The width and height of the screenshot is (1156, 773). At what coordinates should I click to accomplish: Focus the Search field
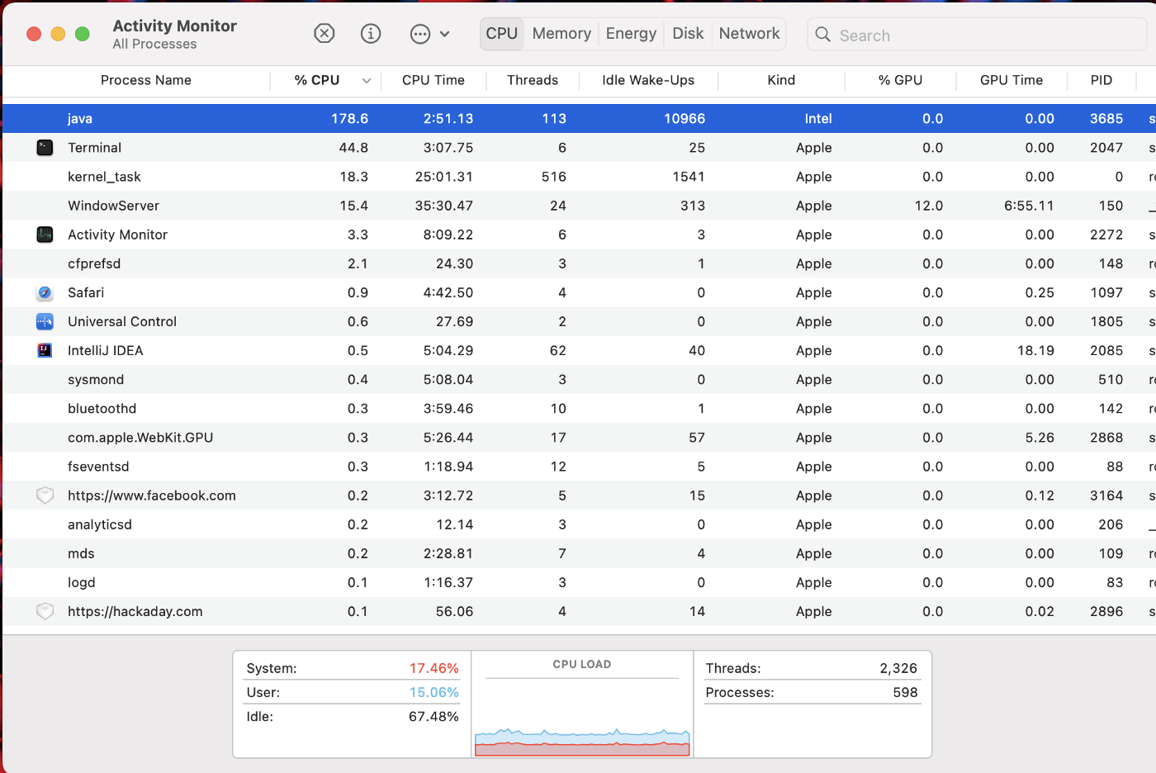click(977, 35)
